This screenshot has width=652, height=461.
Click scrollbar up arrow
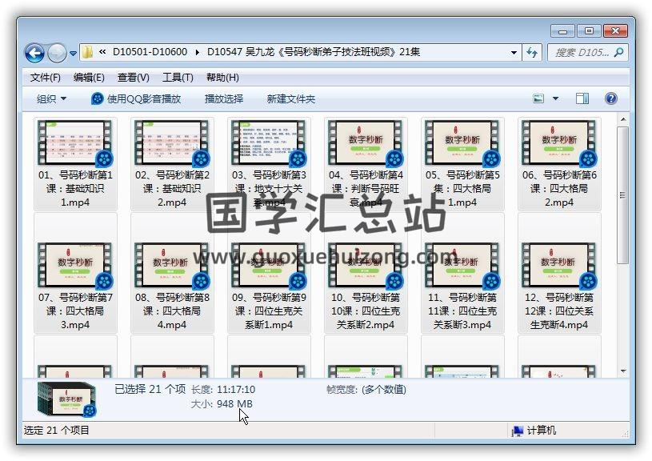[623, 119]
